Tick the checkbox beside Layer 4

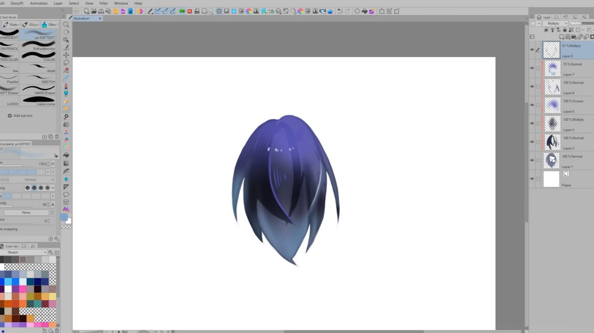tap(538, 123)
